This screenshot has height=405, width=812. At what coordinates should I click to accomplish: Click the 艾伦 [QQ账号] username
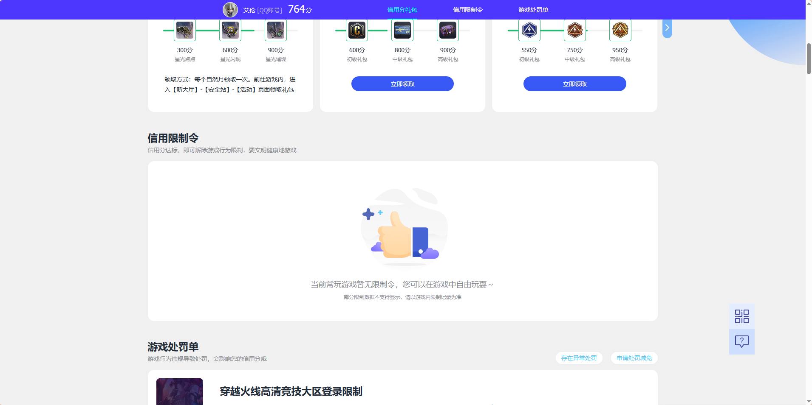263,10
